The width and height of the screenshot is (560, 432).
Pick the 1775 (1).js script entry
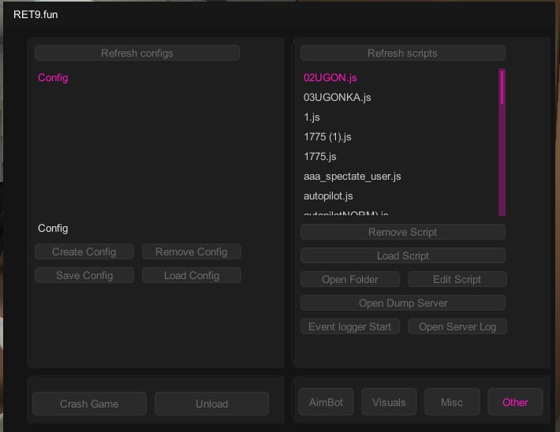tap(327, 137)
